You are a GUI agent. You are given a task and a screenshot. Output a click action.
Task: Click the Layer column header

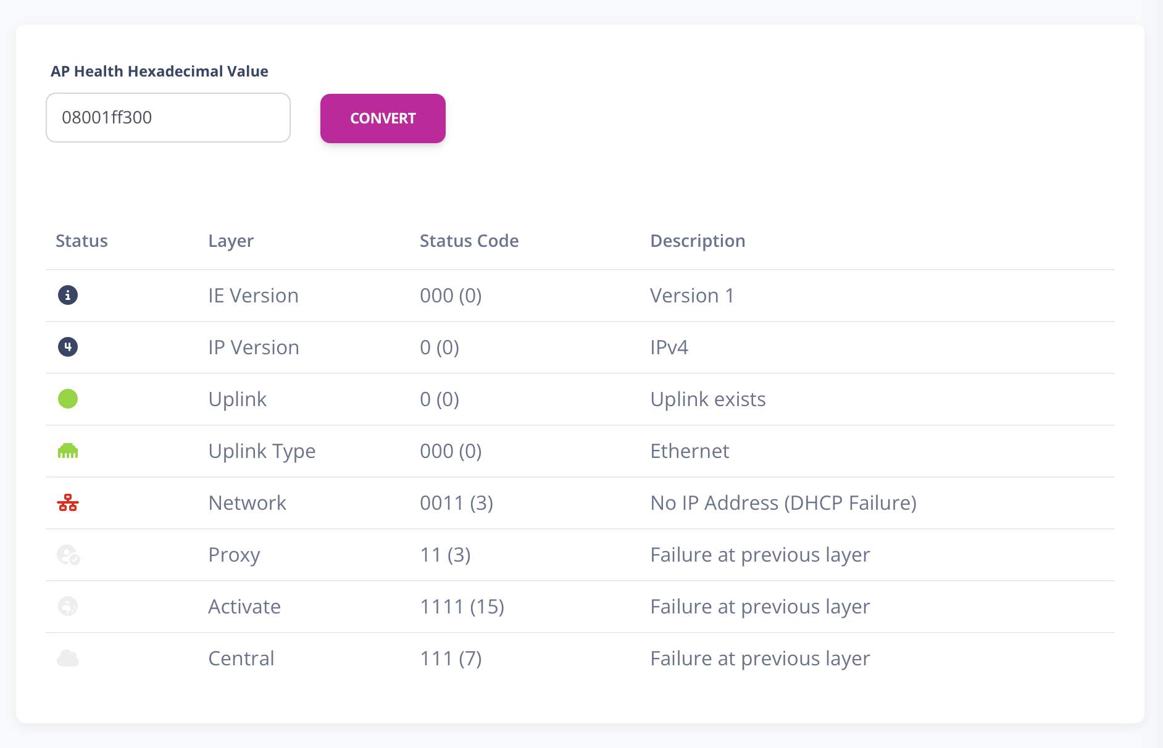coord(231,241)
